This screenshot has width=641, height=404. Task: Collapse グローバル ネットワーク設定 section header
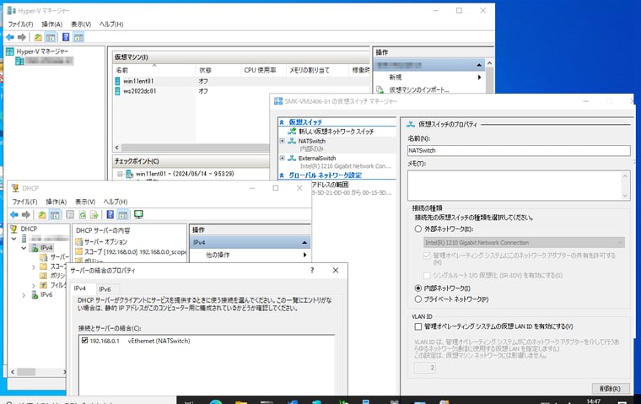[282, 175]
